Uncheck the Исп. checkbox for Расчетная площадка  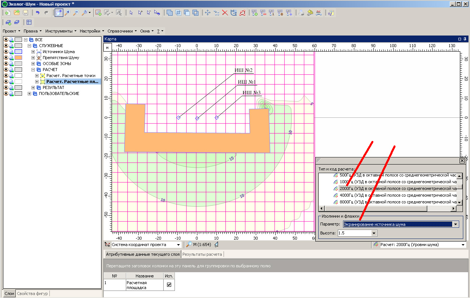pyautogui.click(x=169, y=285)
